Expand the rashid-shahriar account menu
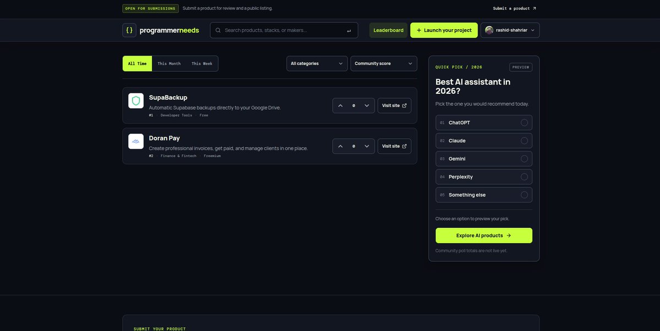This screenshot has height=331, width=660. click(510, 30)
